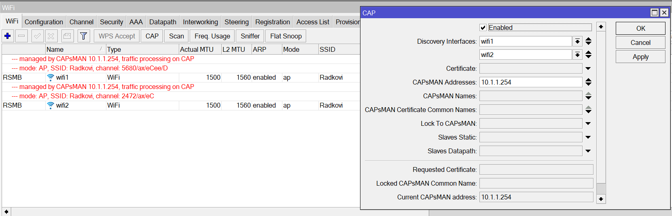Open the Registration tab
This screenshot has height=216, width=672.
tap(272, 22)
